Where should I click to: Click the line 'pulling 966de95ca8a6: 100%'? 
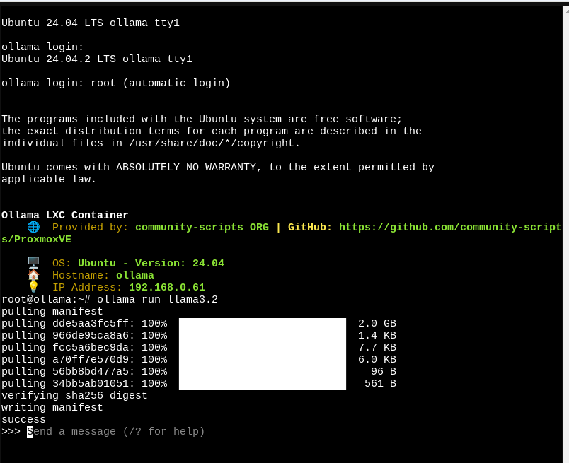pyautogui.click(x=84, y=335)
